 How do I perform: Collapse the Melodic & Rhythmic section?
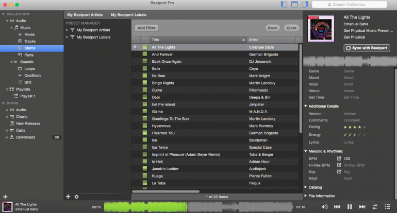pyautogui.click(x=306, y=151)
